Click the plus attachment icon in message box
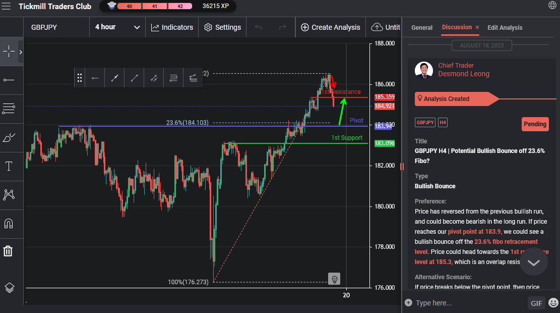560x313 pixels. (x=409, y=302)
